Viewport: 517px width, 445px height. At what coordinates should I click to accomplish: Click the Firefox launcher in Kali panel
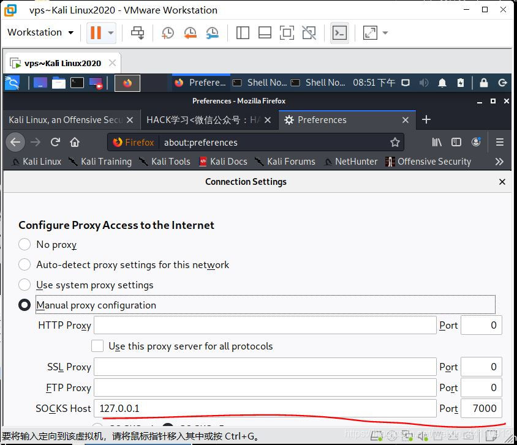click(127, 83)
